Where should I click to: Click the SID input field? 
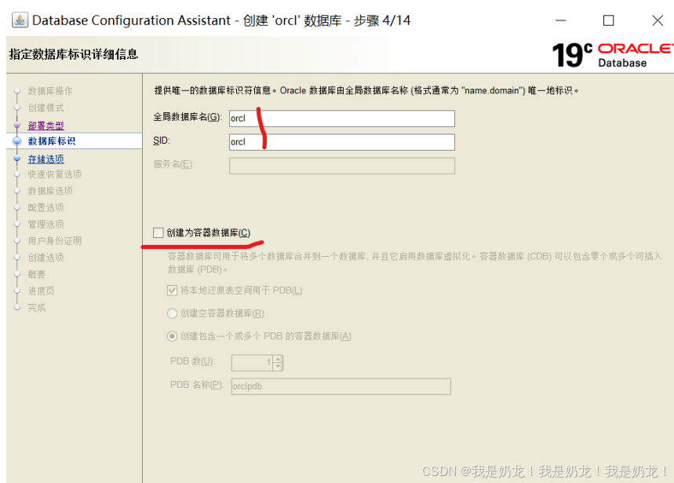342,142
